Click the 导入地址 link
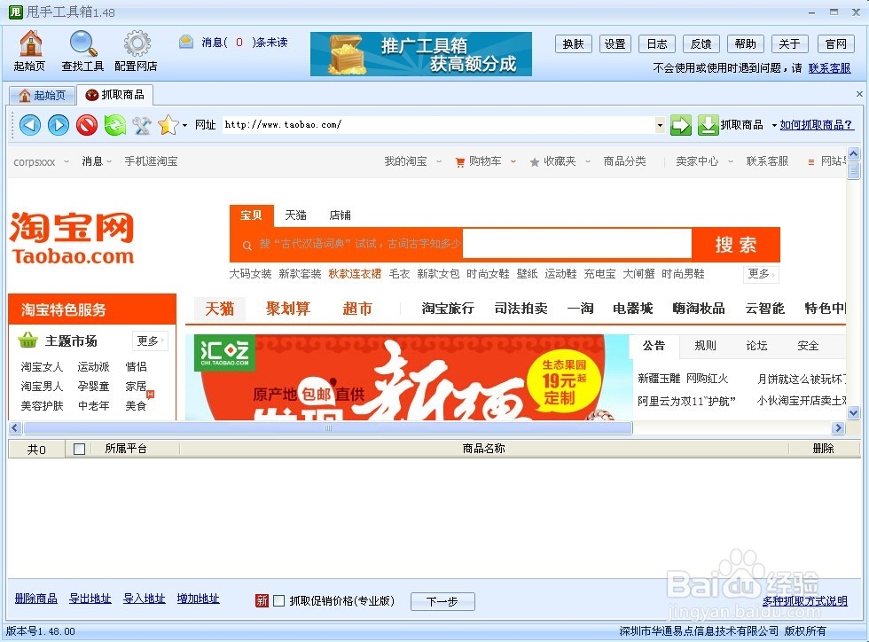Screen dimensions: 869x642 coord(144,599)
